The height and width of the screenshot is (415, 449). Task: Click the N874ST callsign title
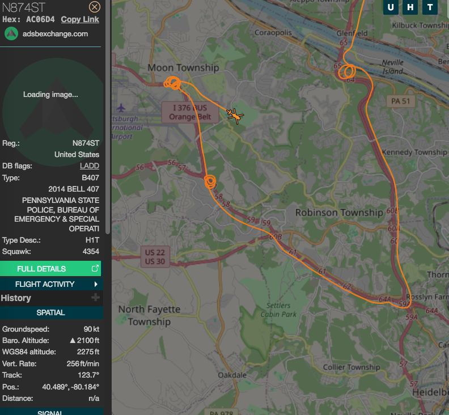(x=23, y=7)
